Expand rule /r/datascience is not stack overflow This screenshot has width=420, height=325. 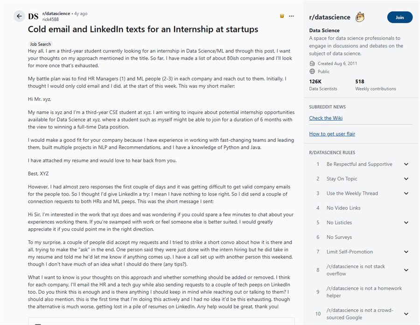[x=406, y=270]
